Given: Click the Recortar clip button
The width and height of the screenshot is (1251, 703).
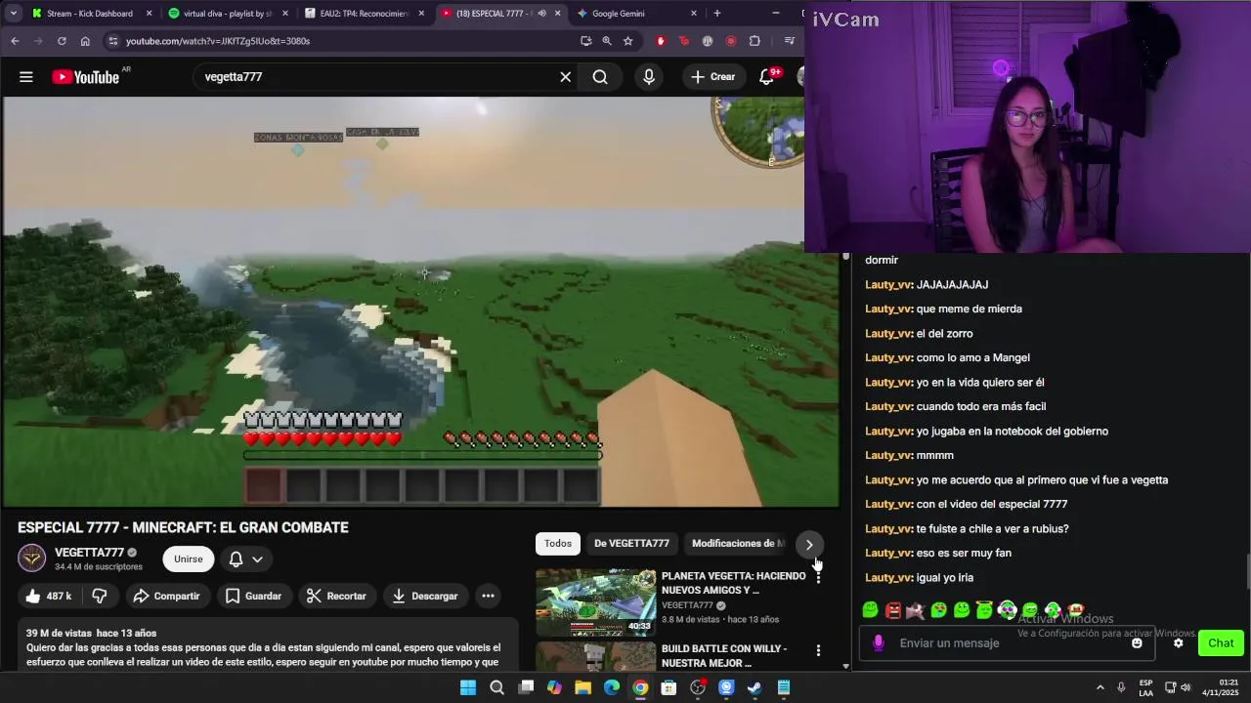Looking at the screenshot, I should 336,596.
